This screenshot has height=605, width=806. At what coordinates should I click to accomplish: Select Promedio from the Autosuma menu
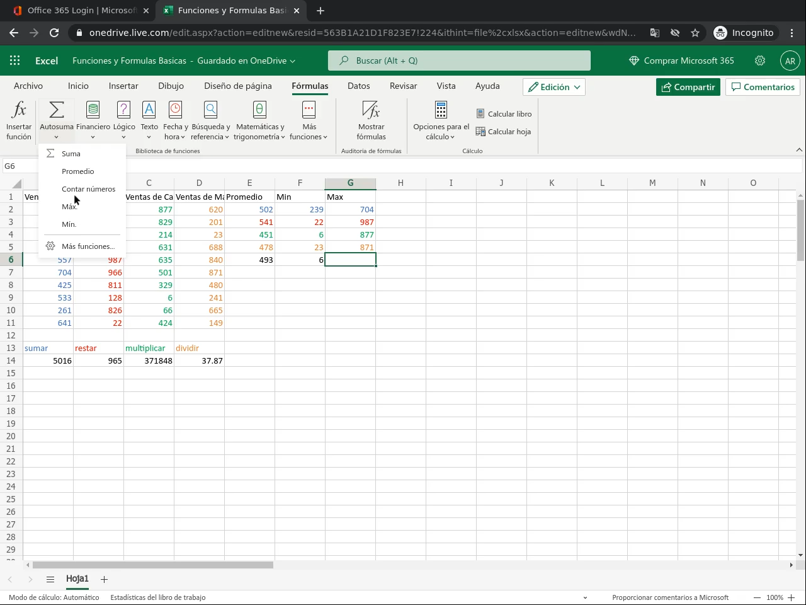tap(78, 171)
